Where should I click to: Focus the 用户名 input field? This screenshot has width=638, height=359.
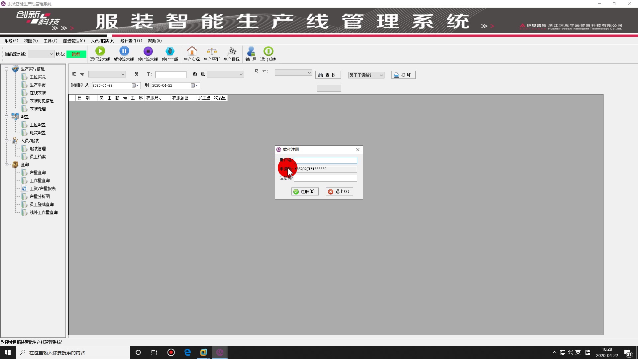coord(325,160)
